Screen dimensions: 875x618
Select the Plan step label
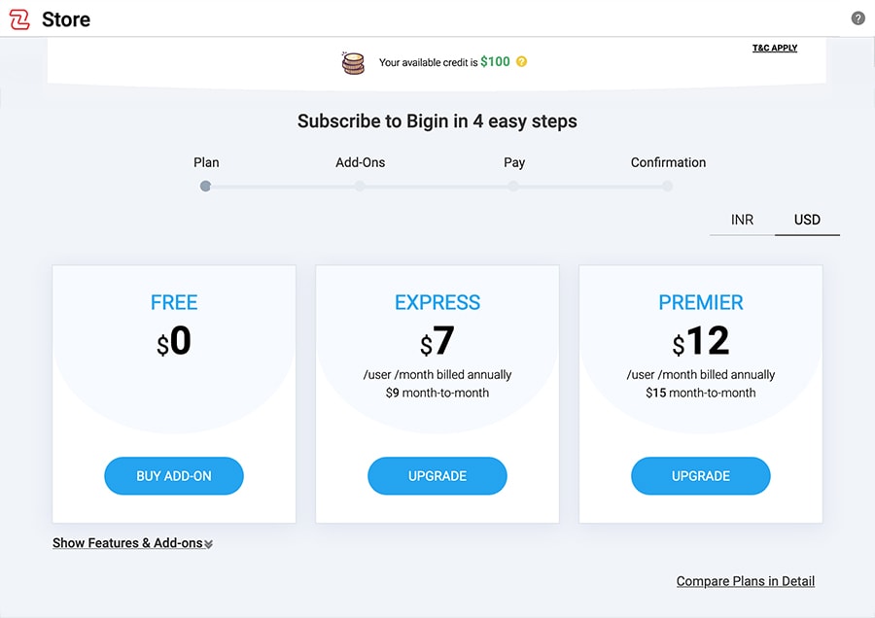pos(206,162)
